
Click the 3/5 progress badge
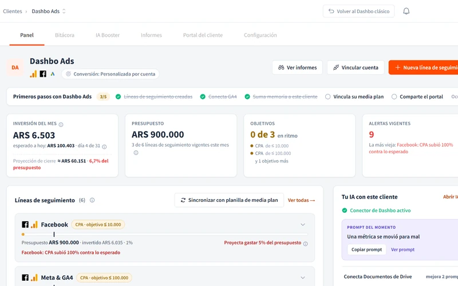pos(103,97)
